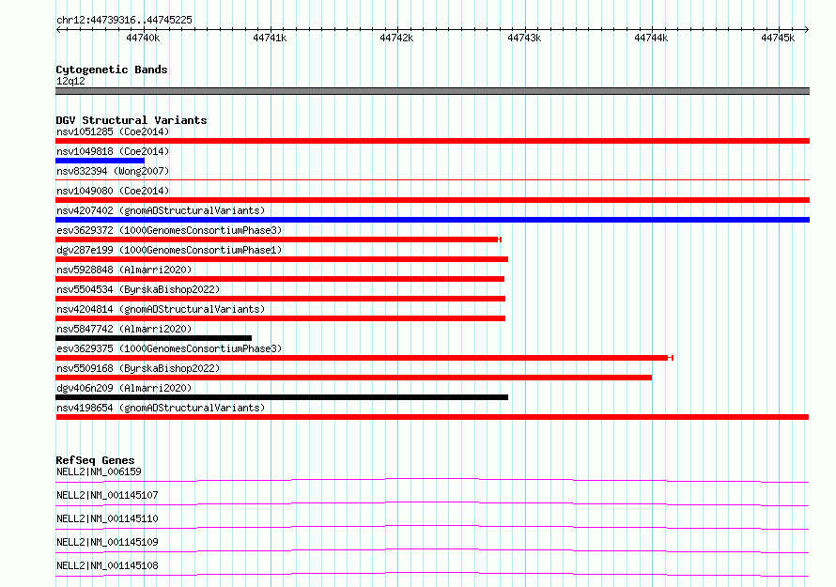Click the 44742k ruler label
This screenshot has height=587, width=836.
click(396, 38)
